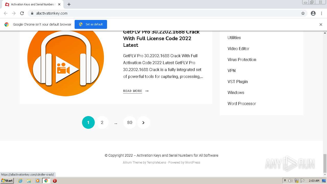
Task: Bookmark this page with the star icon
Action: tap(303, 13)
